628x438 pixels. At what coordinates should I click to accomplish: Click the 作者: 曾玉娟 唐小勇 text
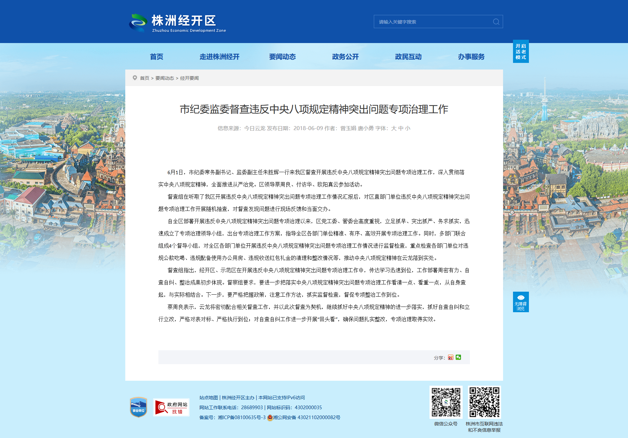tap(349, 128)
